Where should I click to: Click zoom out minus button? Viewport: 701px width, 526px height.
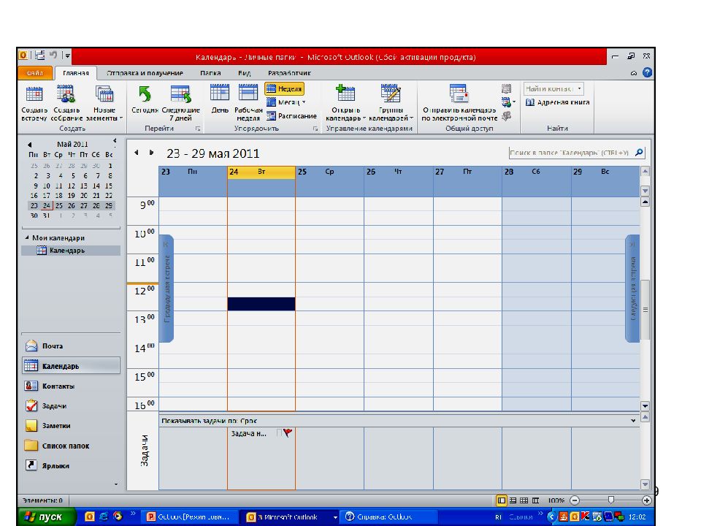pyautogui.click(x=575, y=500)
